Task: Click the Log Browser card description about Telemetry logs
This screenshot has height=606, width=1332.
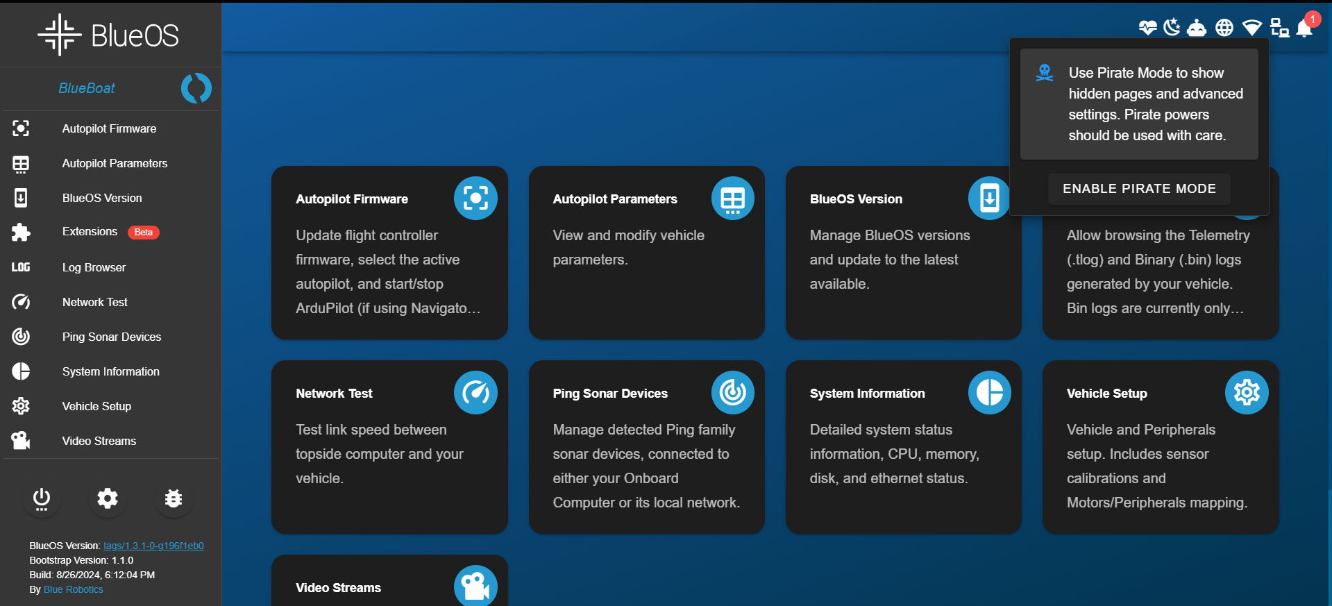Action: (x=1158, y=271)
